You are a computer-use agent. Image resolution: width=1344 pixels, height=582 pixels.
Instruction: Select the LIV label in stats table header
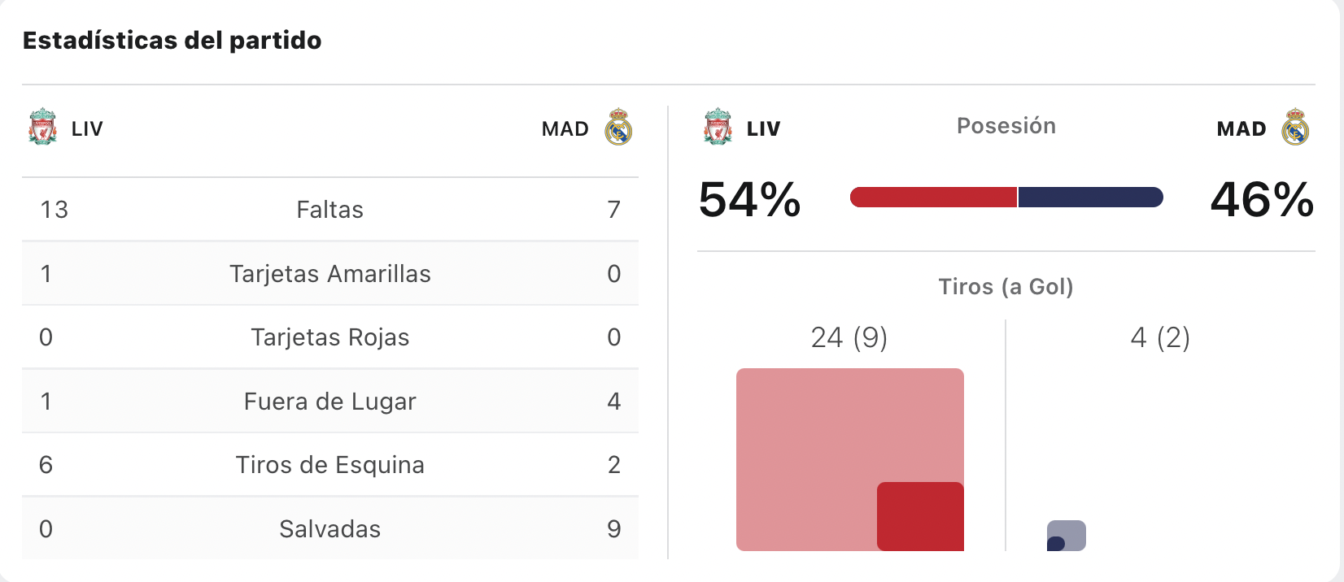pos(87,128)
